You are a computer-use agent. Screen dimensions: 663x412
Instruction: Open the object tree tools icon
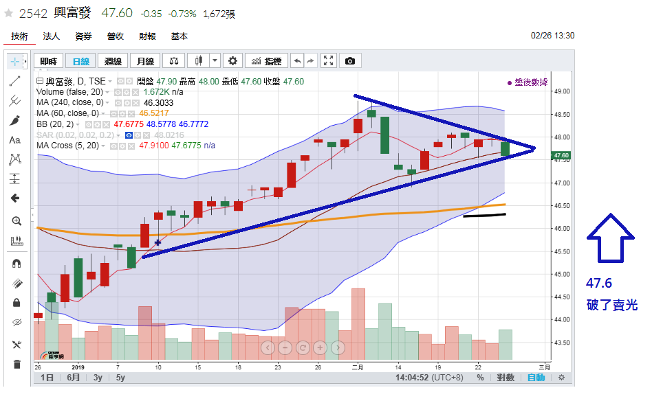click(x=17, y=345)
